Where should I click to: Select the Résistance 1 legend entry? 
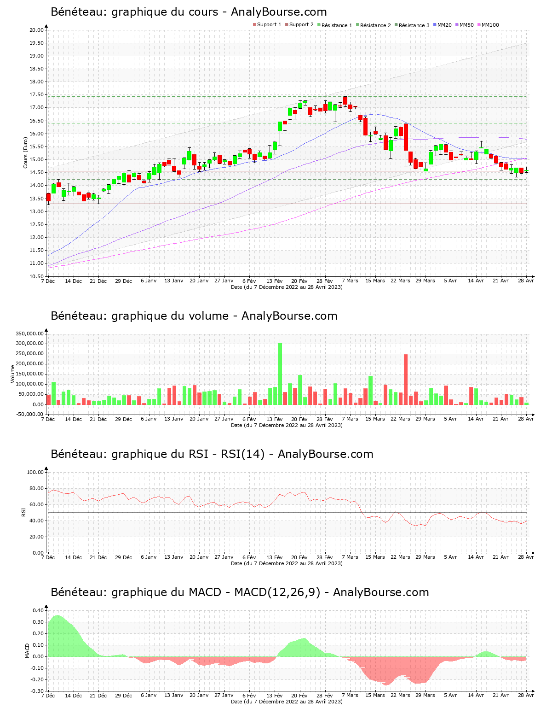pyautogui.click(x=334, y=25)
